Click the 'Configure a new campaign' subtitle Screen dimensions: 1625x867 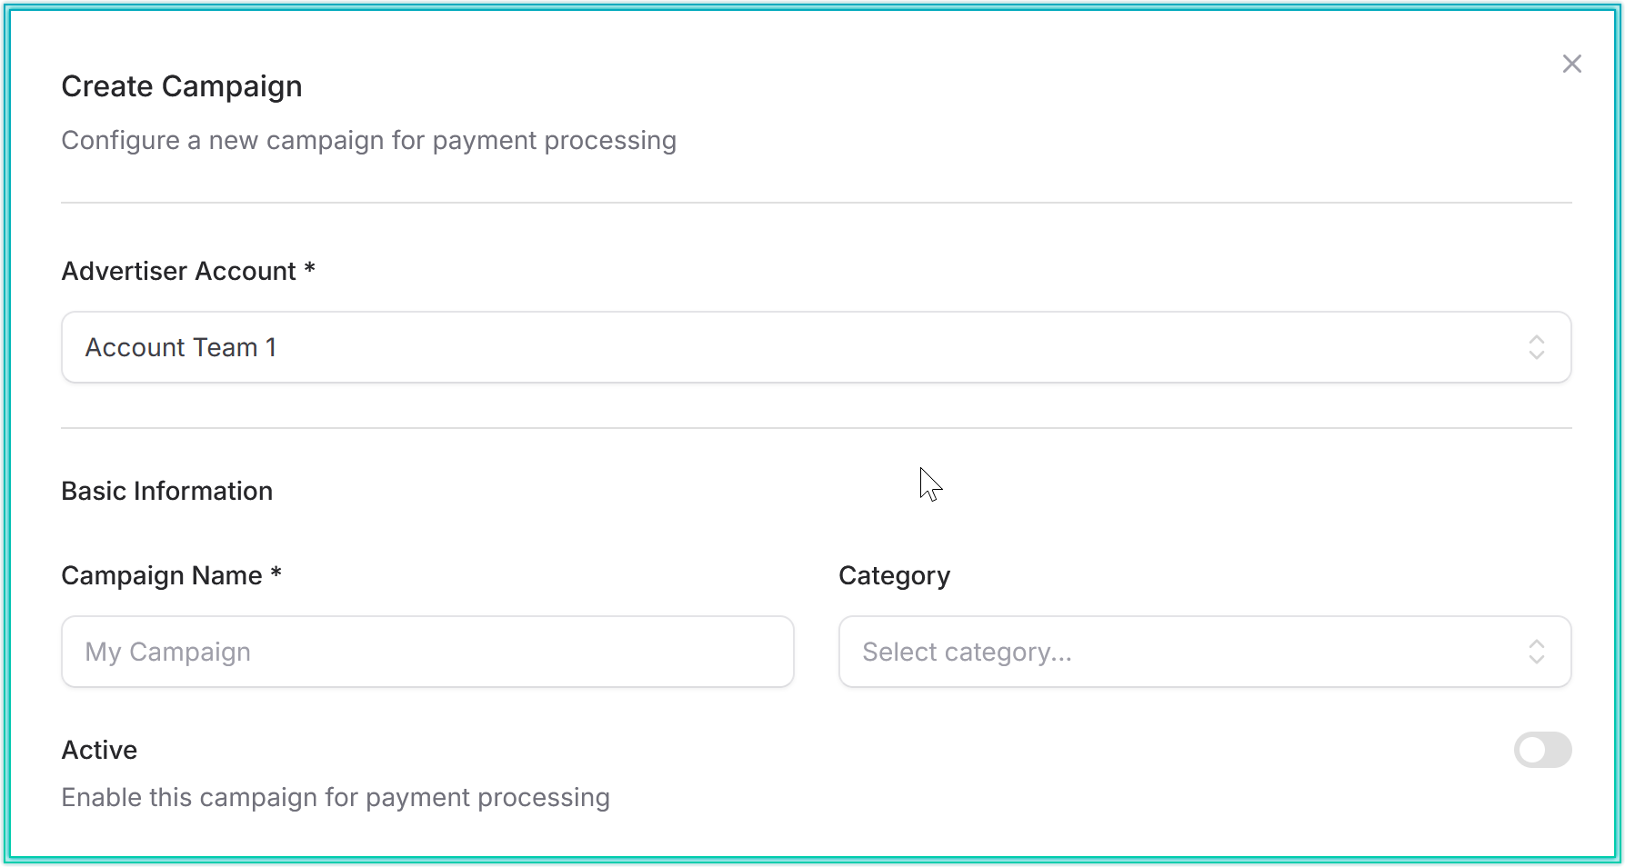(x=368, y=141)
